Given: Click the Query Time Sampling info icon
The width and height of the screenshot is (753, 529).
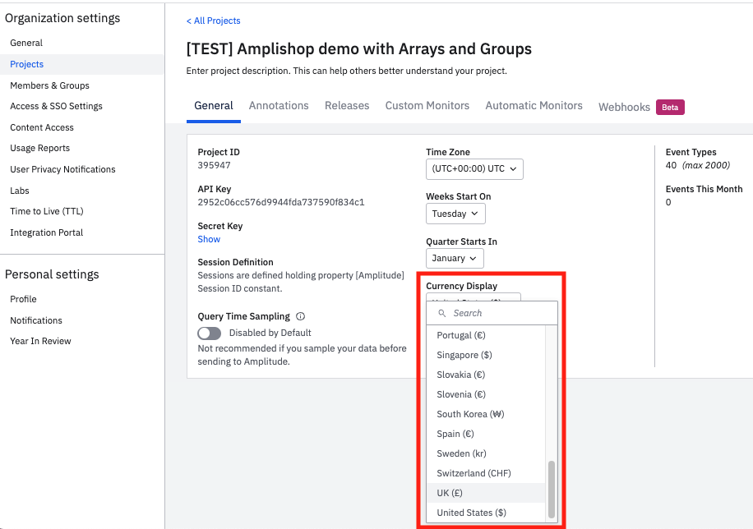Looking at the screenshot, I should [301, 316].
